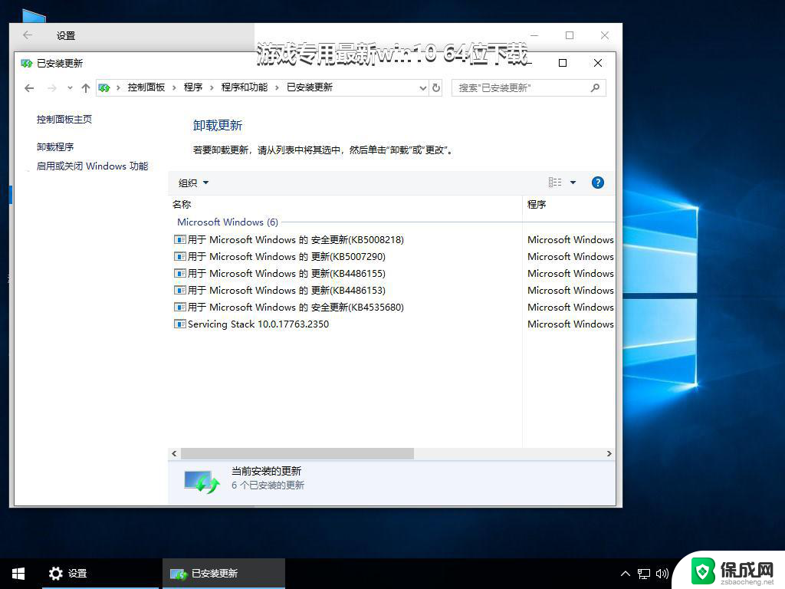Screen dimensions: 785x589
Task: Click the Installed Updates title bar icon
Action: (x=27, y=63)
